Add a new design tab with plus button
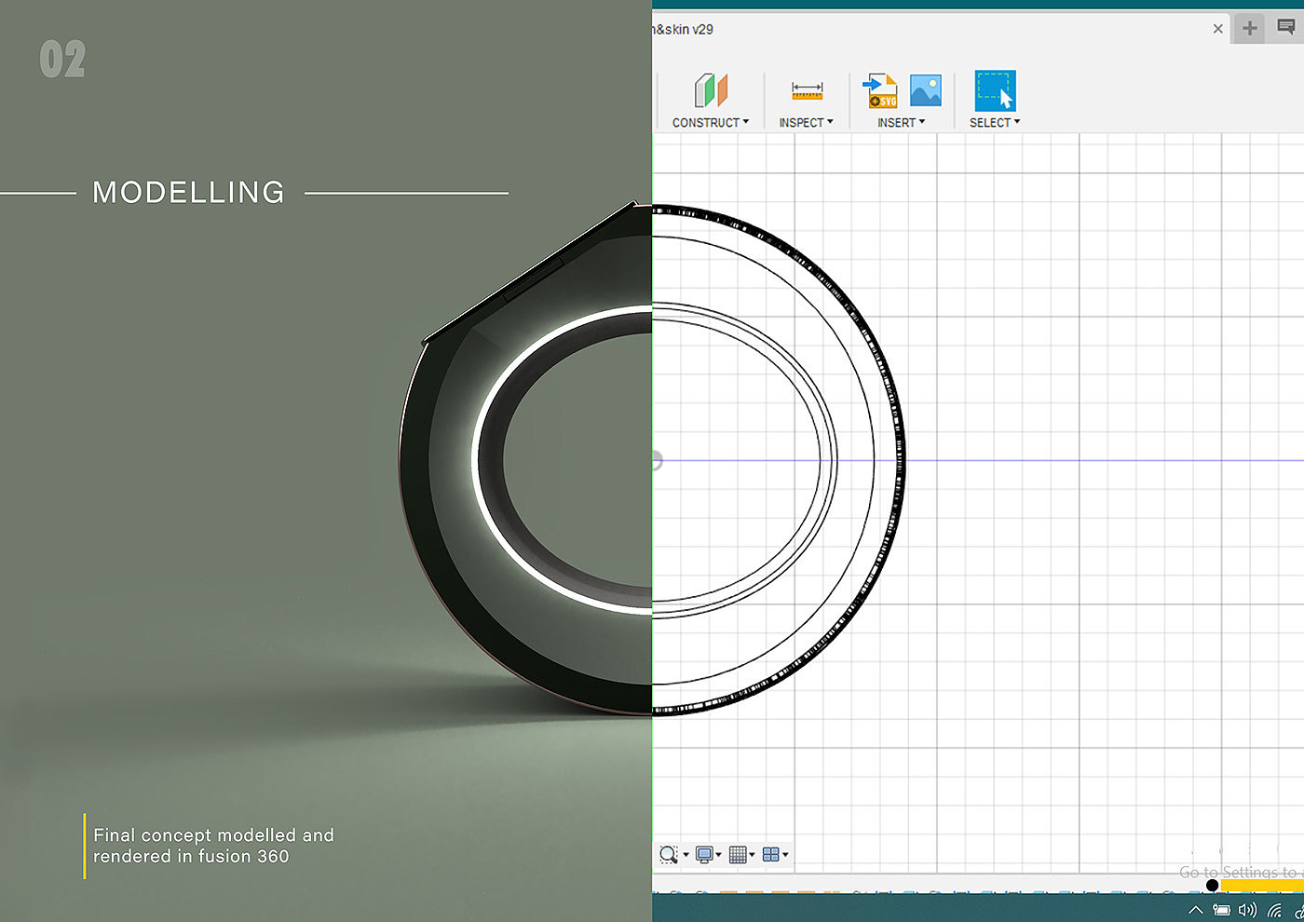Image resolution: width=1304 pixels, height=922 pixels. click(x=1250, y=29)
